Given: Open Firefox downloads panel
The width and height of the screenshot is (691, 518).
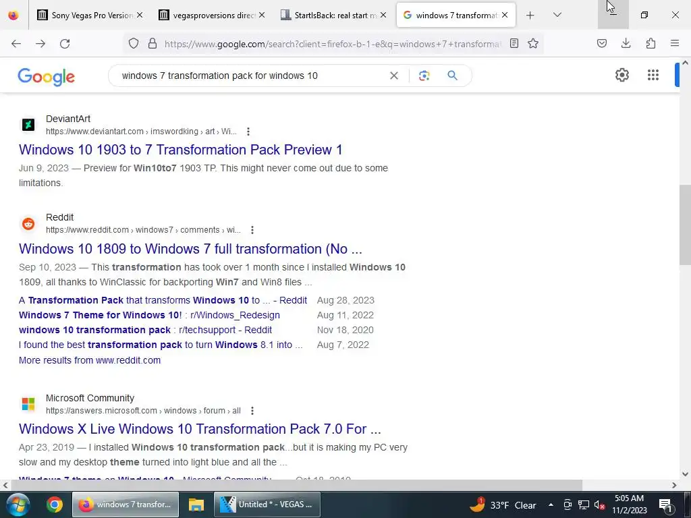Looking at the screenshot, I should (626, 43).
